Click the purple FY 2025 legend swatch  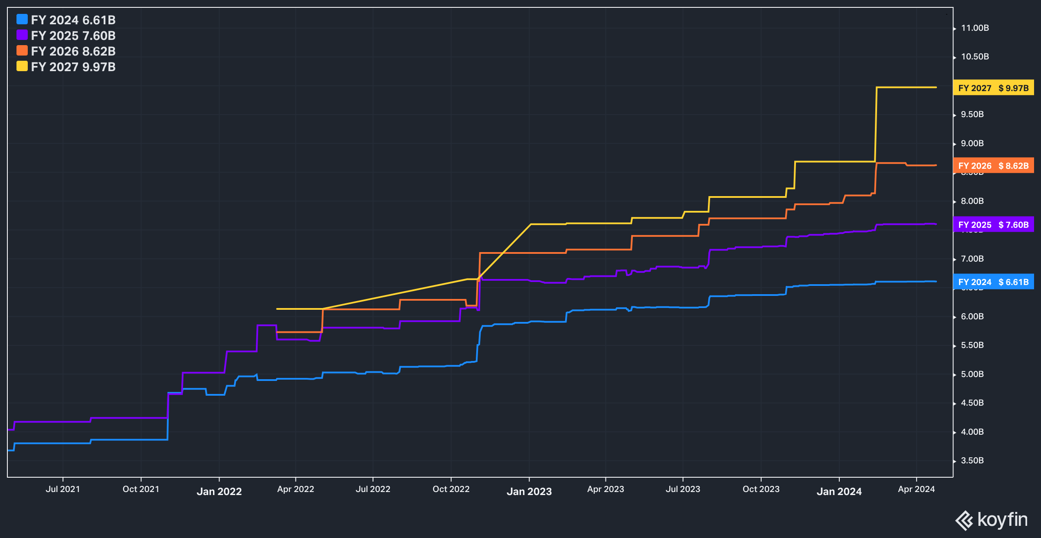click(x=22, y=35)
